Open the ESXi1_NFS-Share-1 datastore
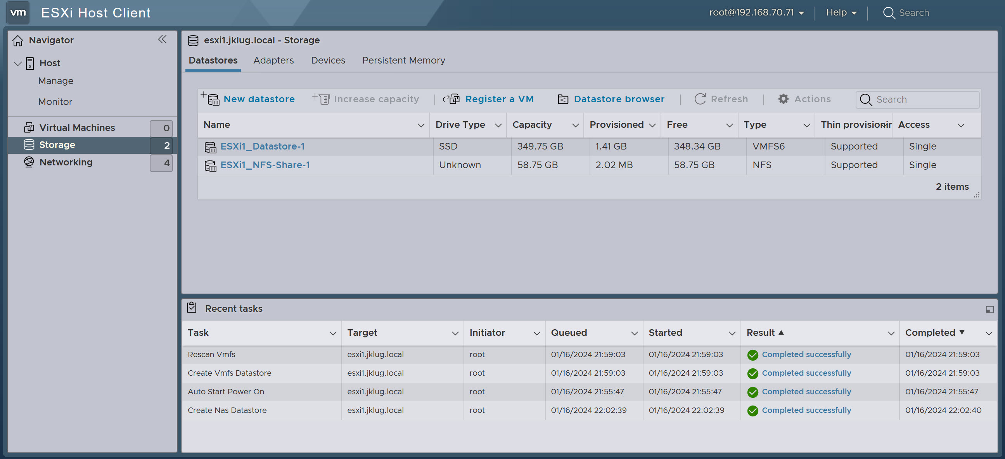Image resolution: width=1005 pixels, height=459 pixels. (265, 165)
